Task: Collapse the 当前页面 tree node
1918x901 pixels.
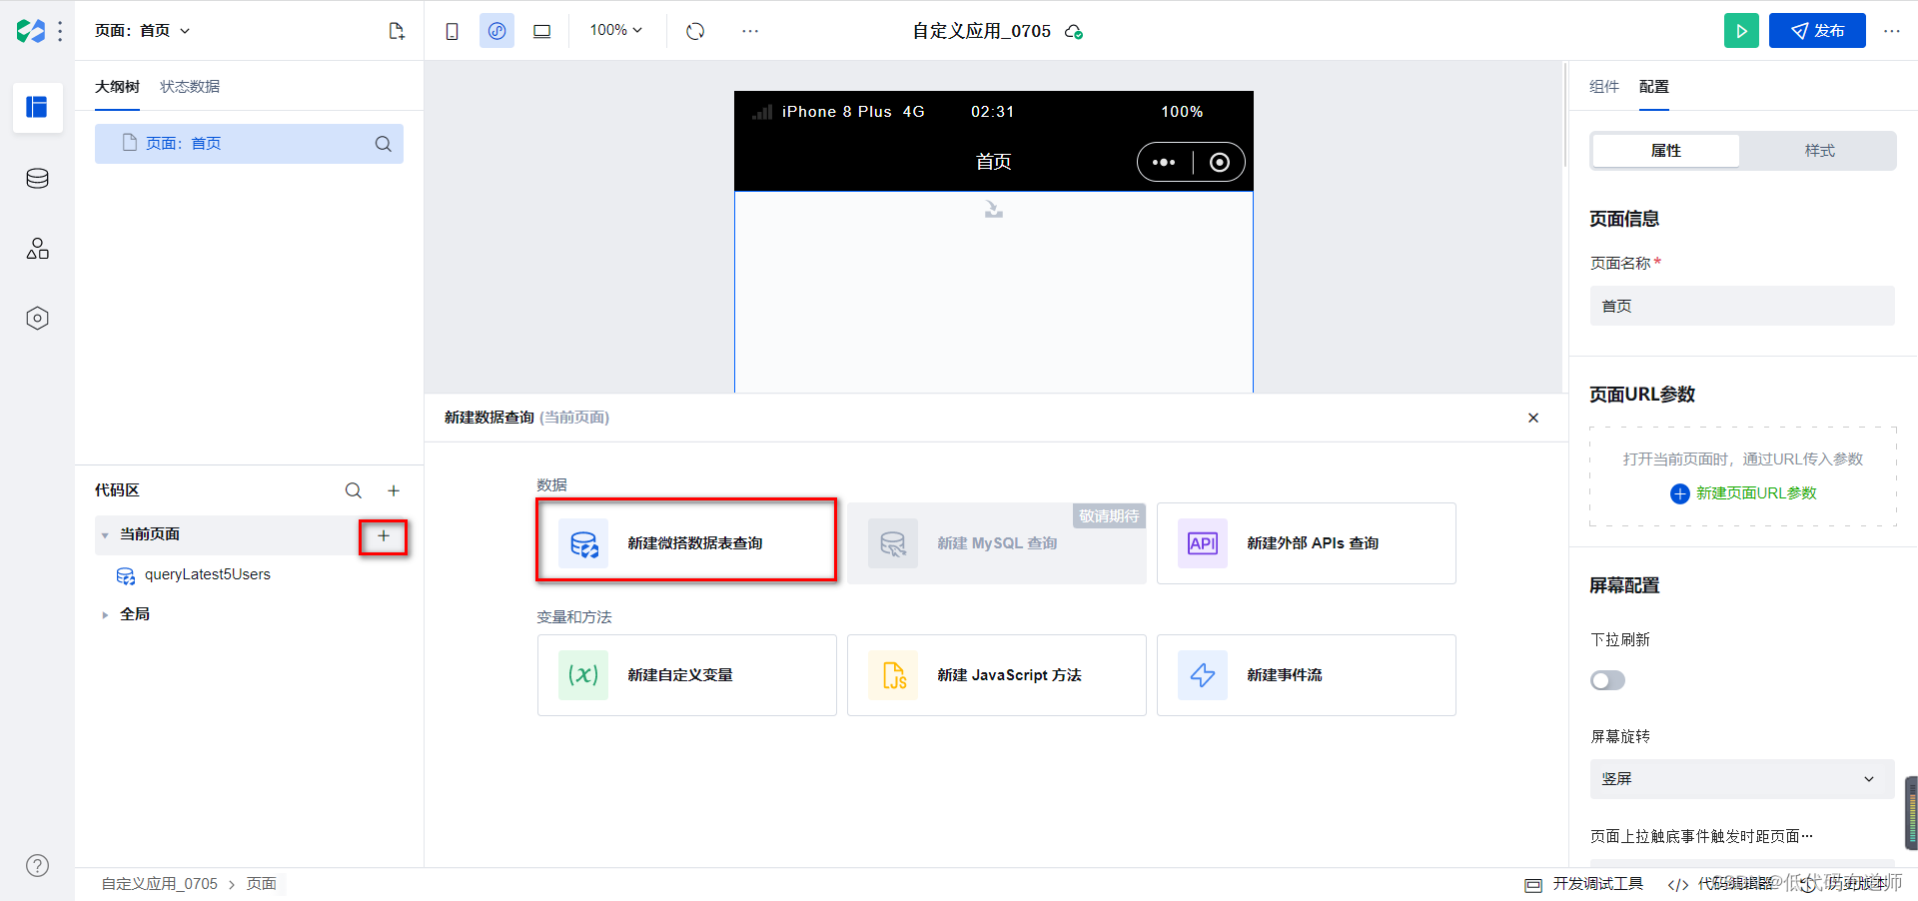Action: [105, 535]
